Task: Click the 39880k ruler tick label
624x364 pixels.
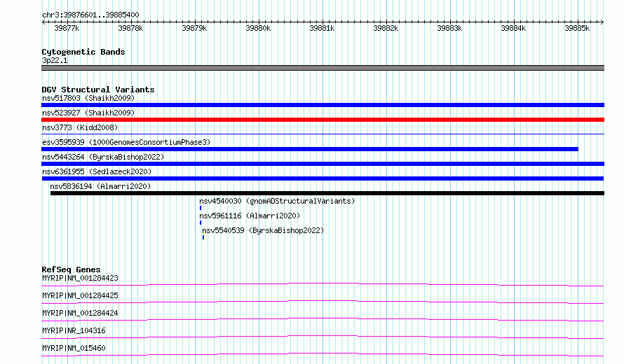Action: [x=258, y=28]
